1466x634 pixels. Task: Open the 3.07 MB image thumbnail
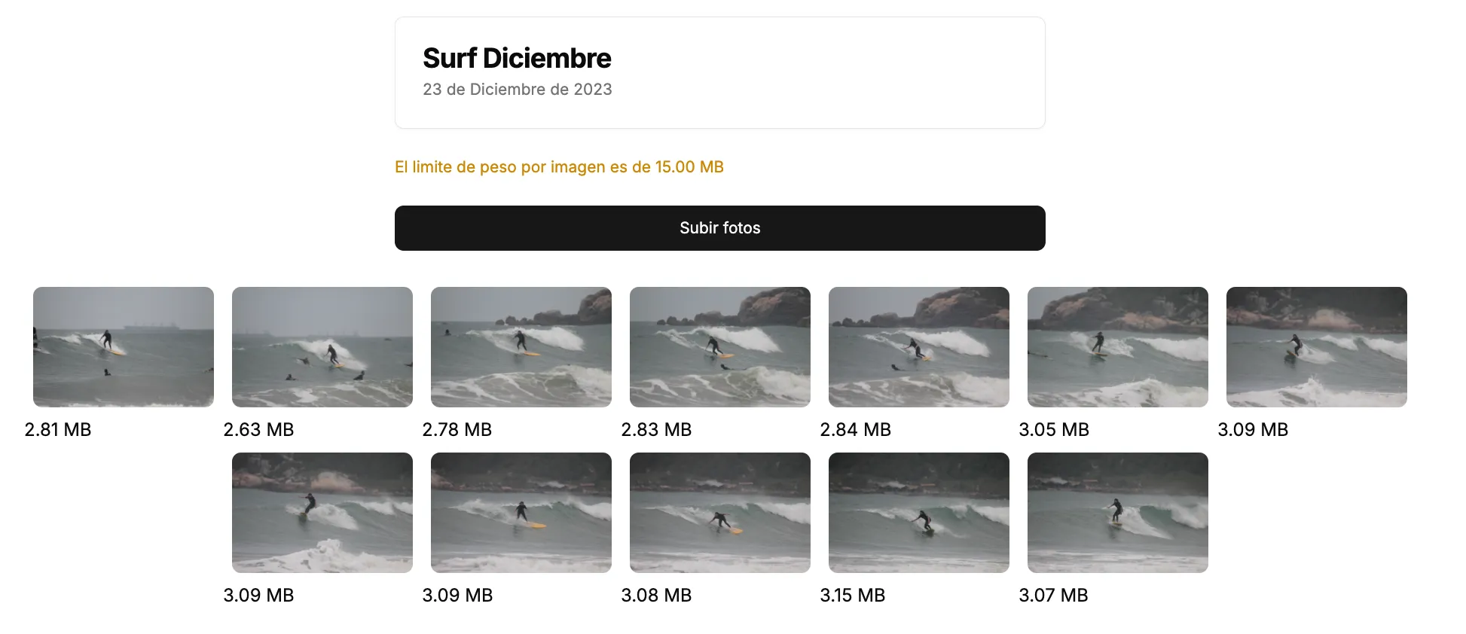1118,513
